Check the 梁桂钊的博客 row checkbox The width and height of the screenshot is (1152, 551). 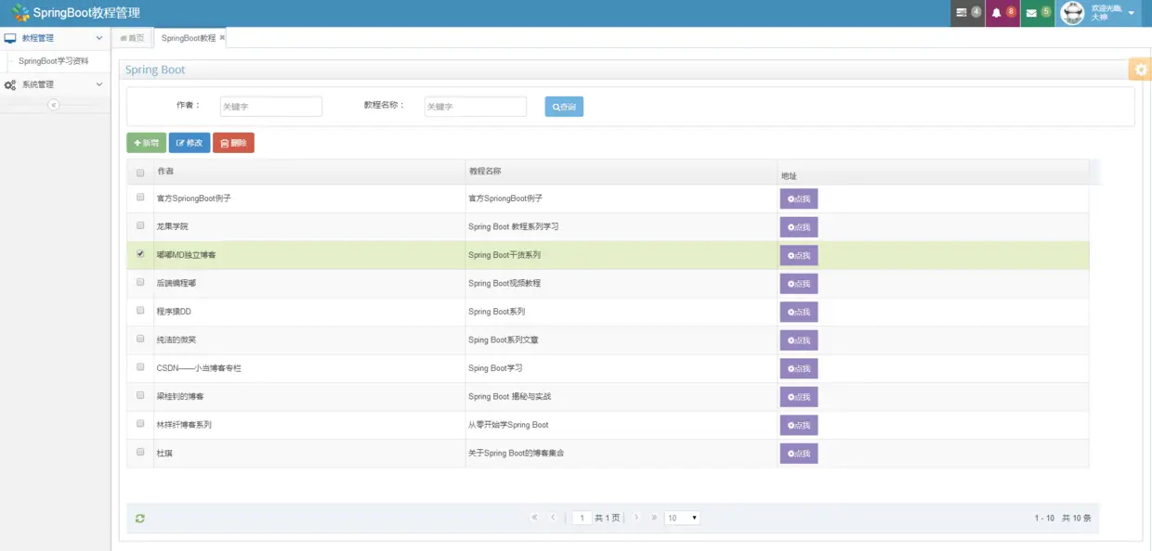tap(140, 395)
